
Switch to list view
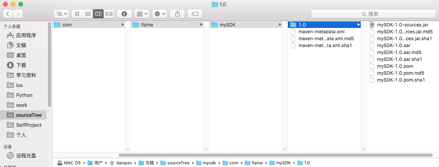tap(87, 13)
